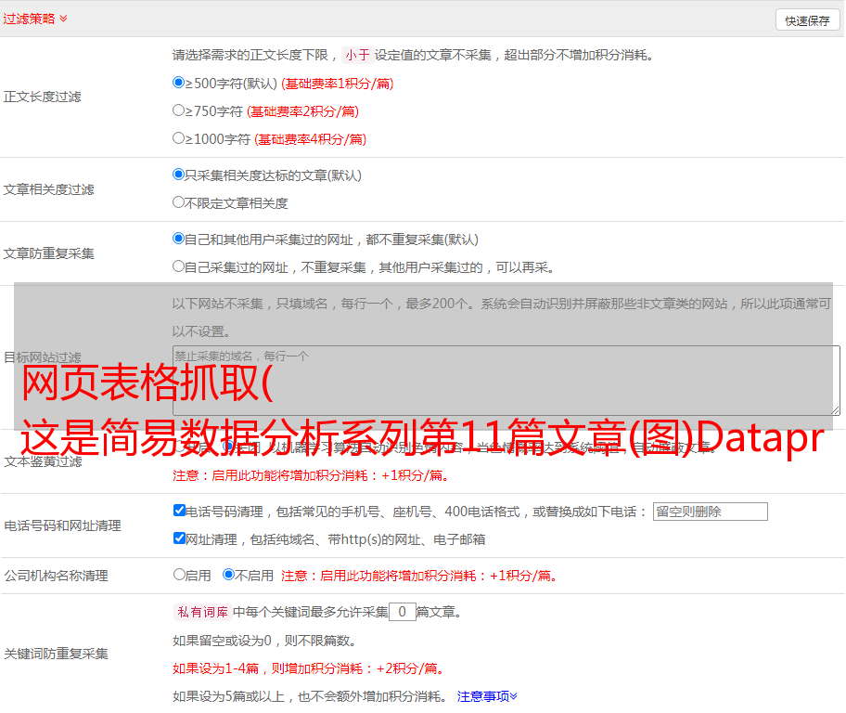Click the 快速保存 button

coord(808,20)
